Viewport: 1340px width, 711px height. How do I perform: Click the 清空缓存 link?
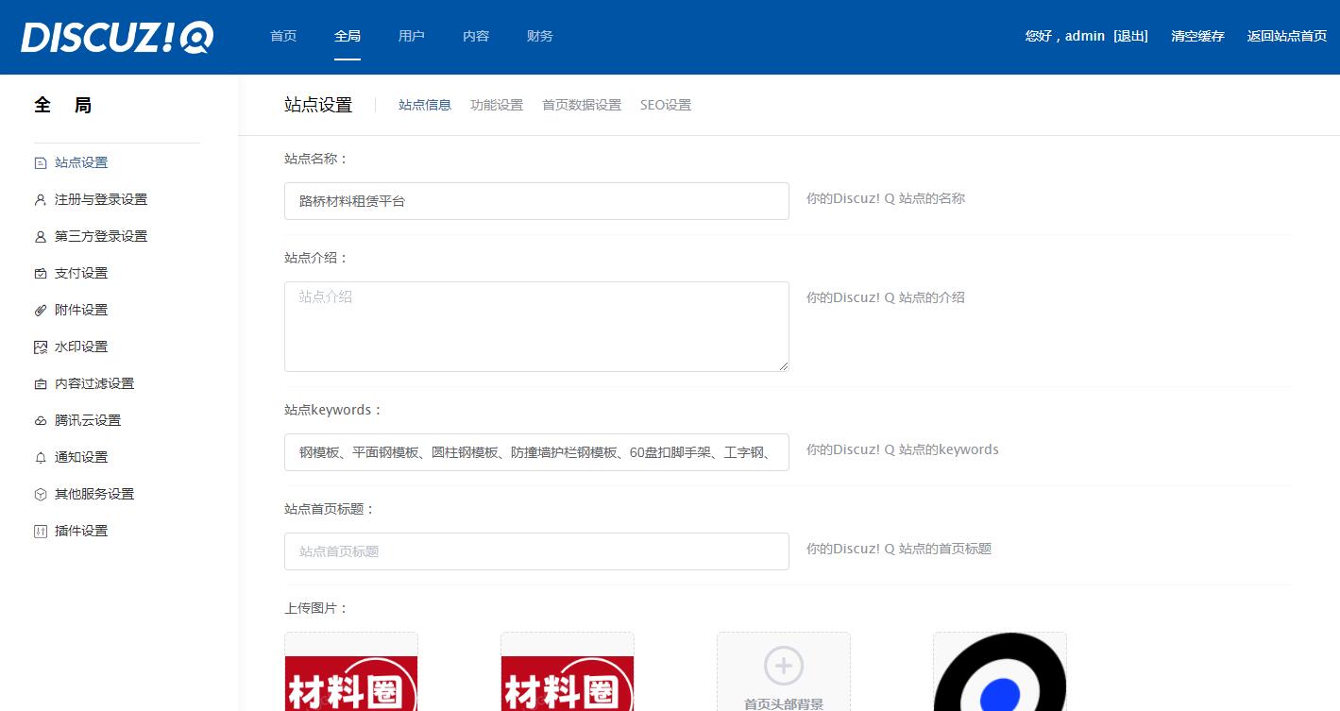(1197, 37)
